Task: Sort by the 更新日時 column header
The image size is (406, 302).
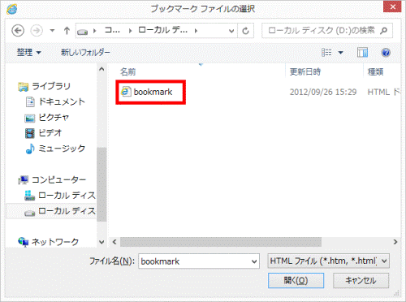Action: [x=305, y=72]
